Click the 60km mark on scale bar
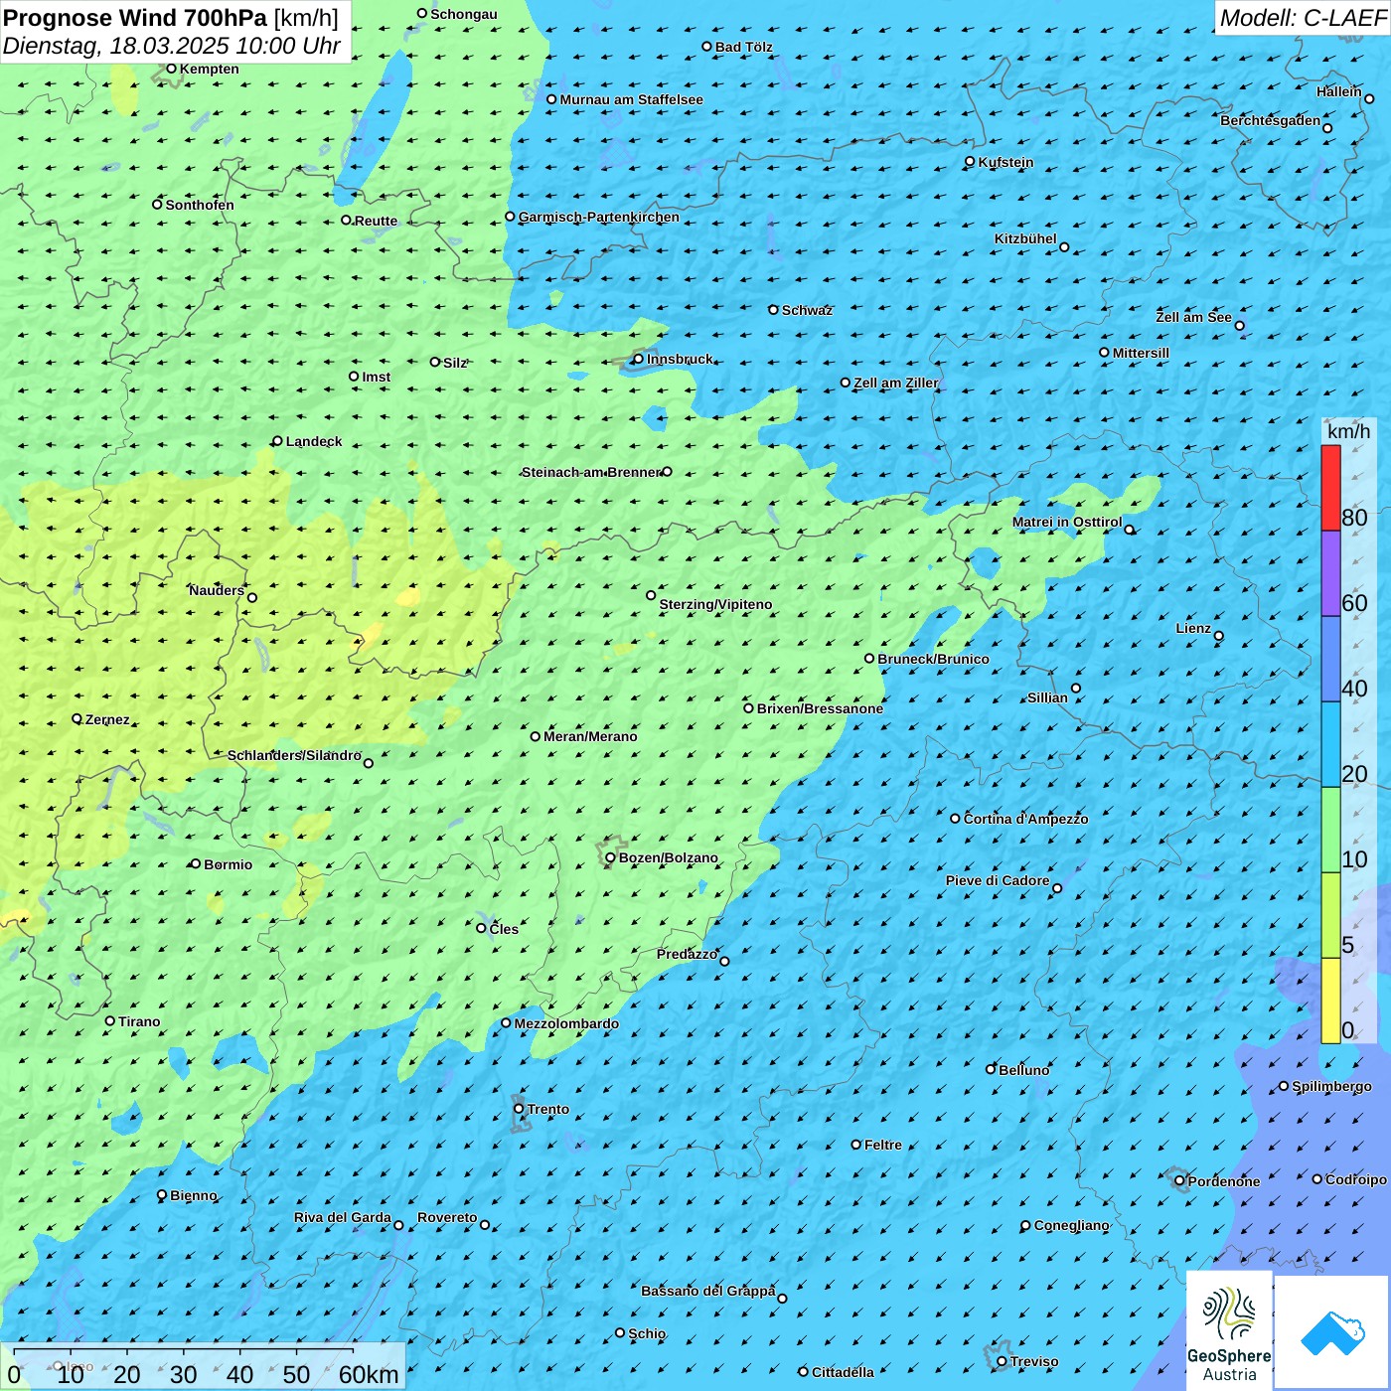Image resolution: width=1391 pixels, height=1391 pixels. click(x=368, y=1374)
